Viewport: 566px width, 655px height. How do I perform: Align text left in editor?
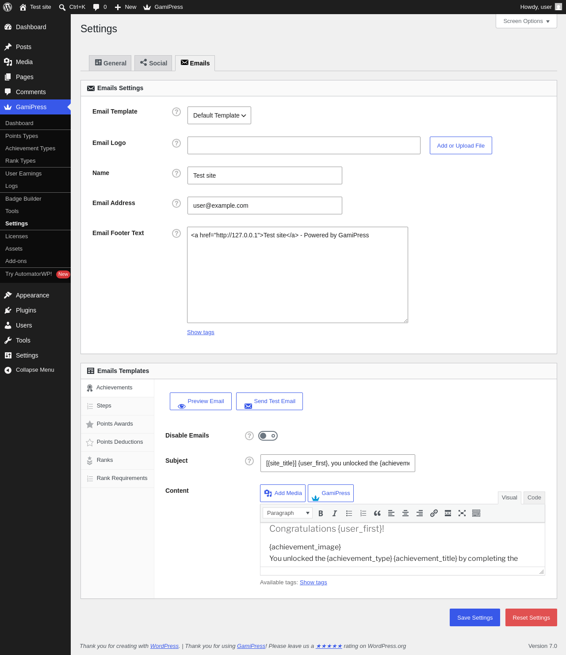coord(391,513)
